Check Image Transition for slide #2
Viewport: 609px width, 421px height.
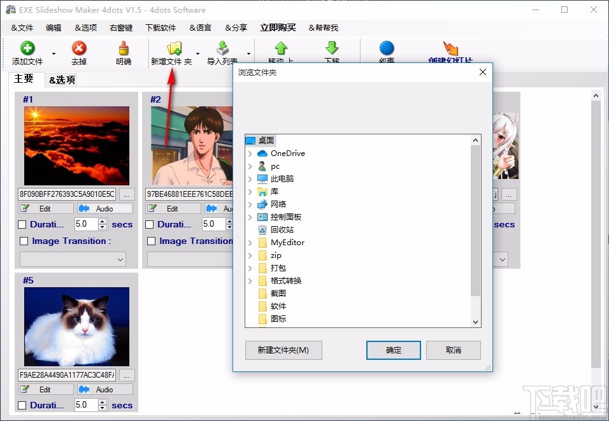(151, 241)
